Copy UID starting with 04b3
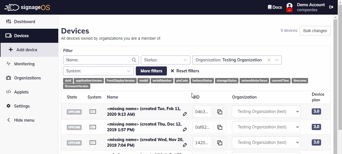 tap(220, 112)
